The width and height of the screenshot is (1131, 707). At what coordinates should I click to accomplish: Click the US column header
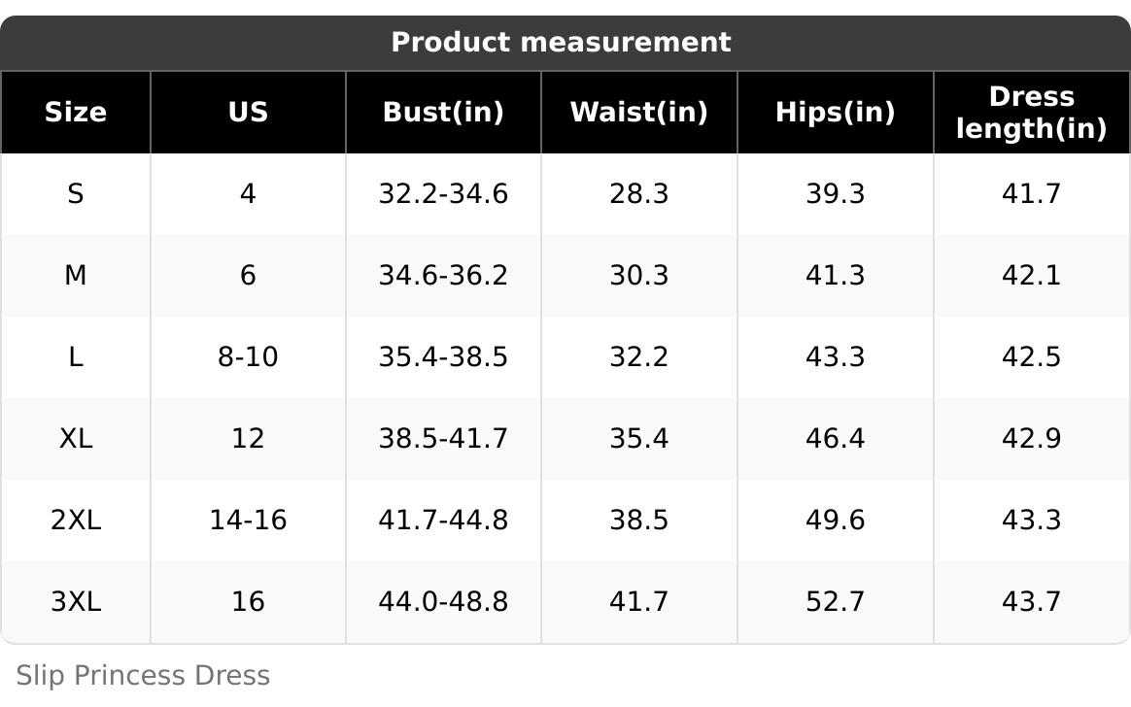point(248,113)
